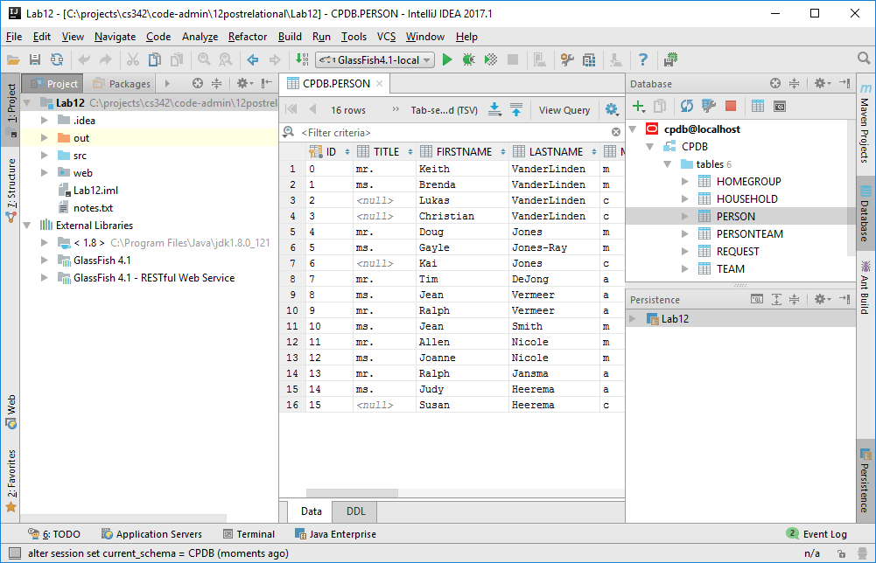Open the Tab-se...d (TSV) extractor dropdown
Screen dimensions: 876x563
tap(445, 110)
